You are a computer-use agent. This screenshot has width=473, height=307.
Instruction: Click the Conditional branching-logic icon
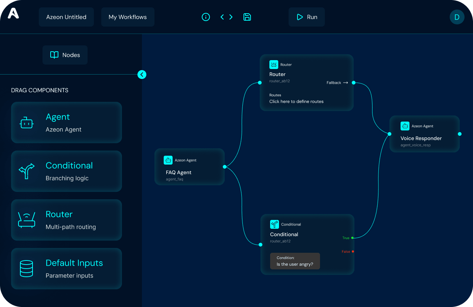click(26, 171)
